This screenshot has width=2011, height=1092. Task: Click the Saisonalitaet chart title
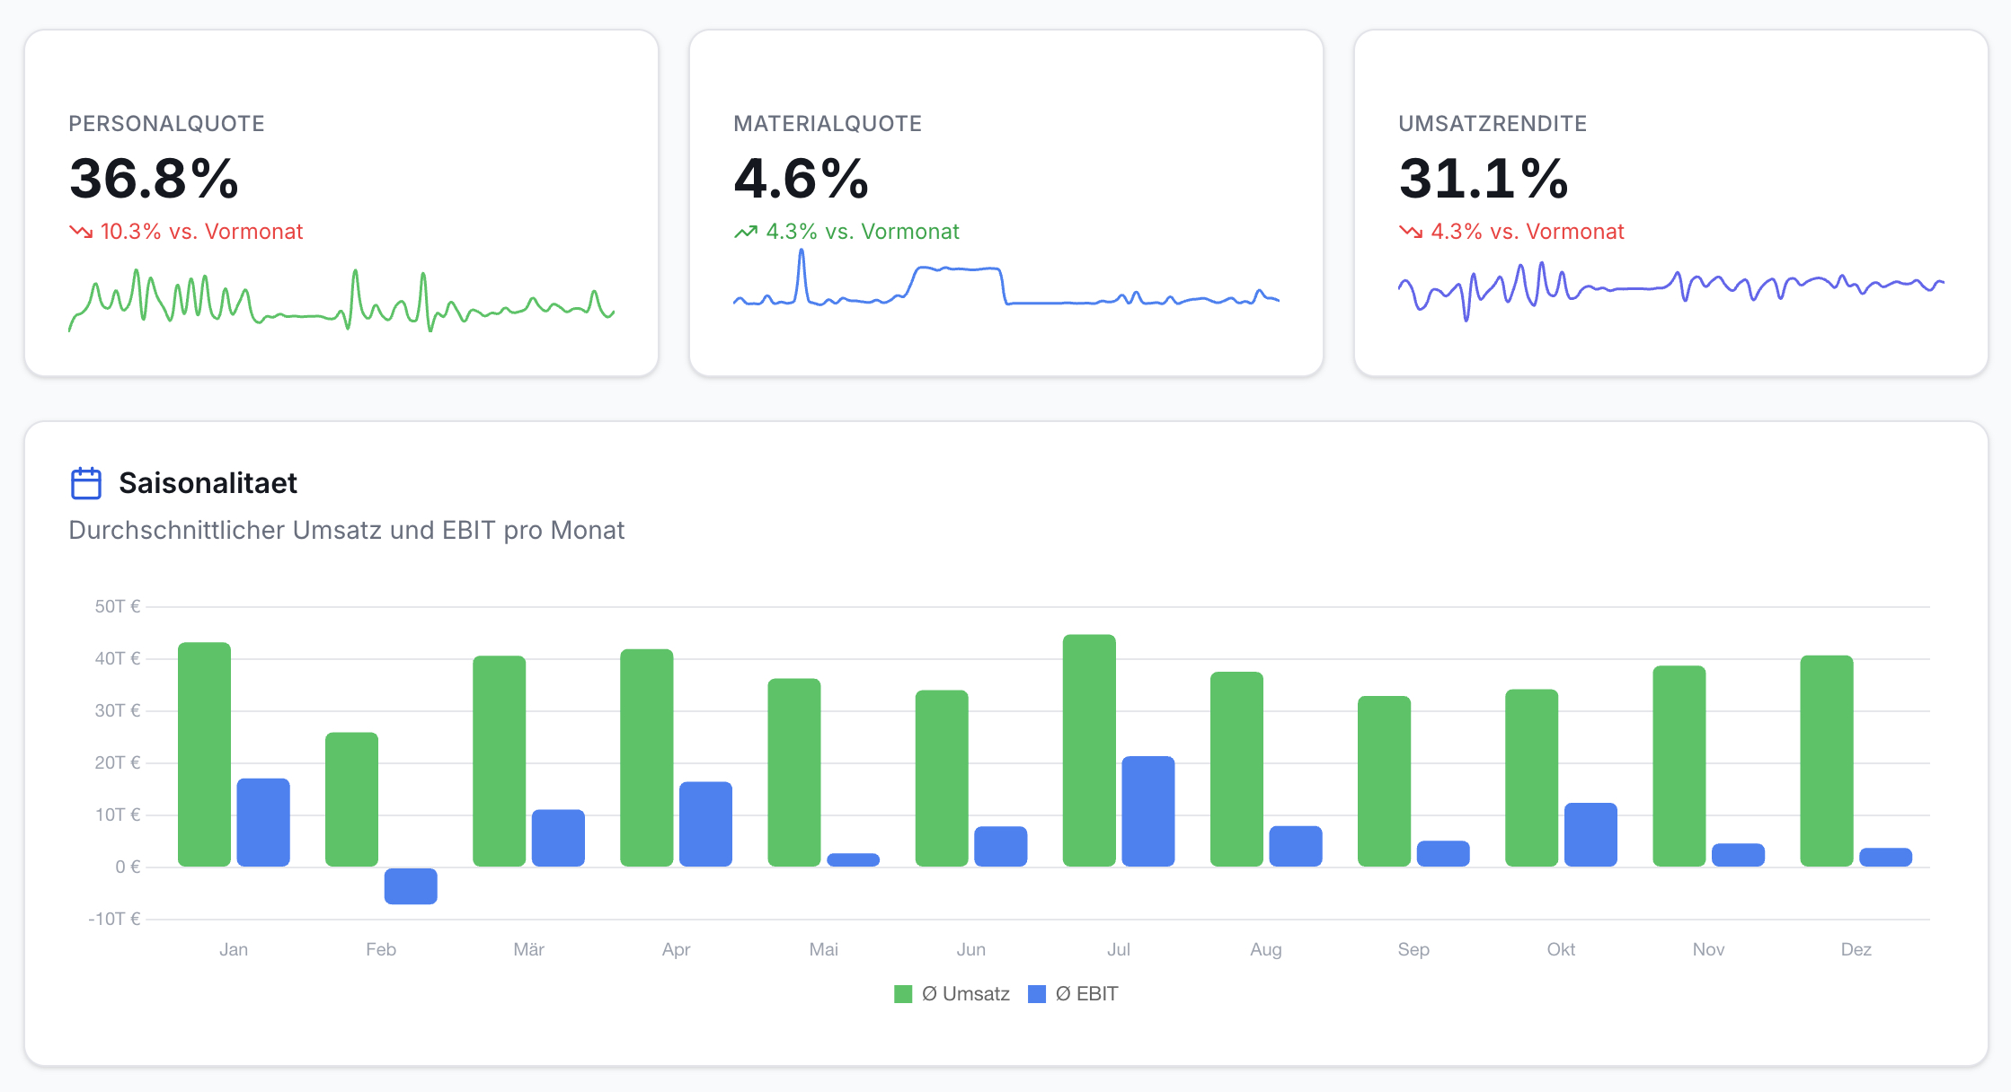click(x=208, y=483)
